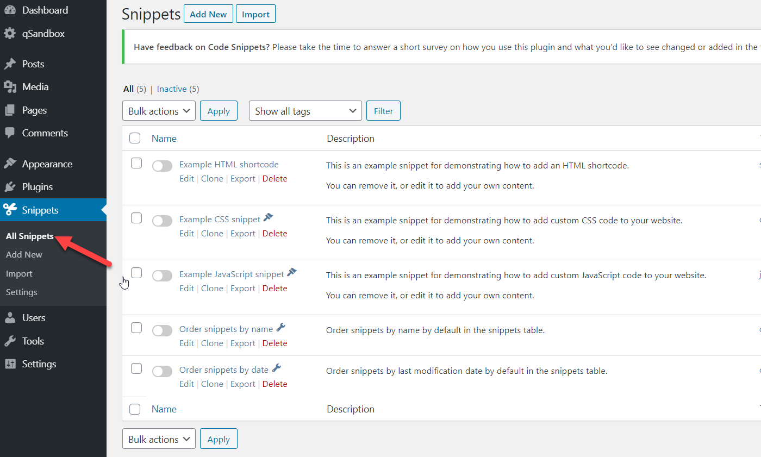The width and height of the screenshot is (761, 457).
Task: Select Add New in Snippets submenu
Action: click(24, 255)
